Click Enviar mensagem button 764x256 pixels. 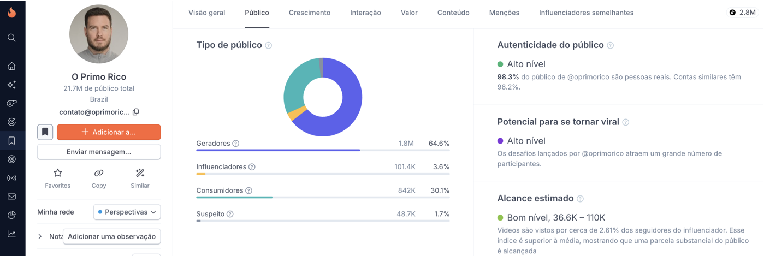click(x=99, y=152)
